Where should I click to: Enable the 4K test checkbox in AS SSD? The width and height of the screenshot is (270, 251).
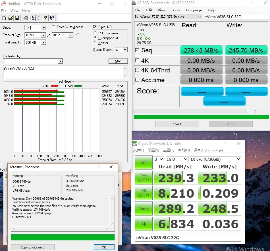click(x=137, y=60)
